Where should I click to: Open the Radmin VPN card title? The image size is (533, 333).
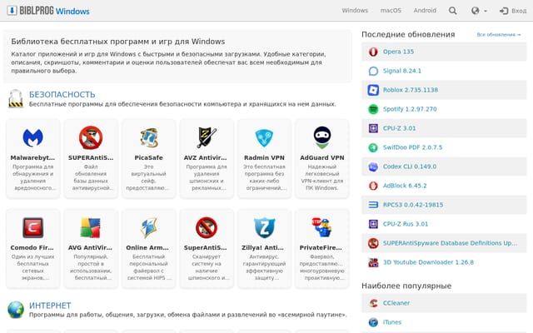[x=264, y=157]
